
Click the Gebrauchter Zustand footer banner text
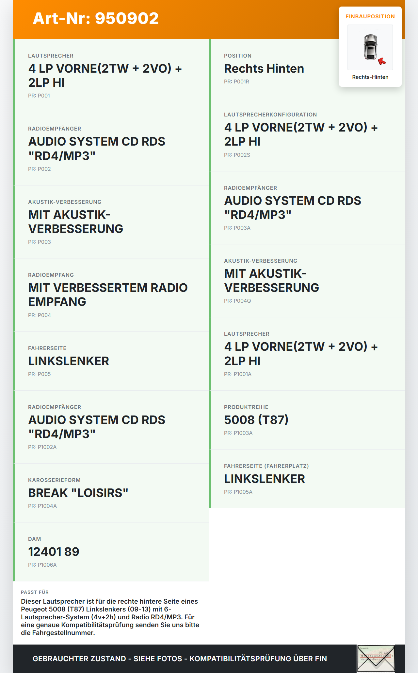[x=180, y=659]
